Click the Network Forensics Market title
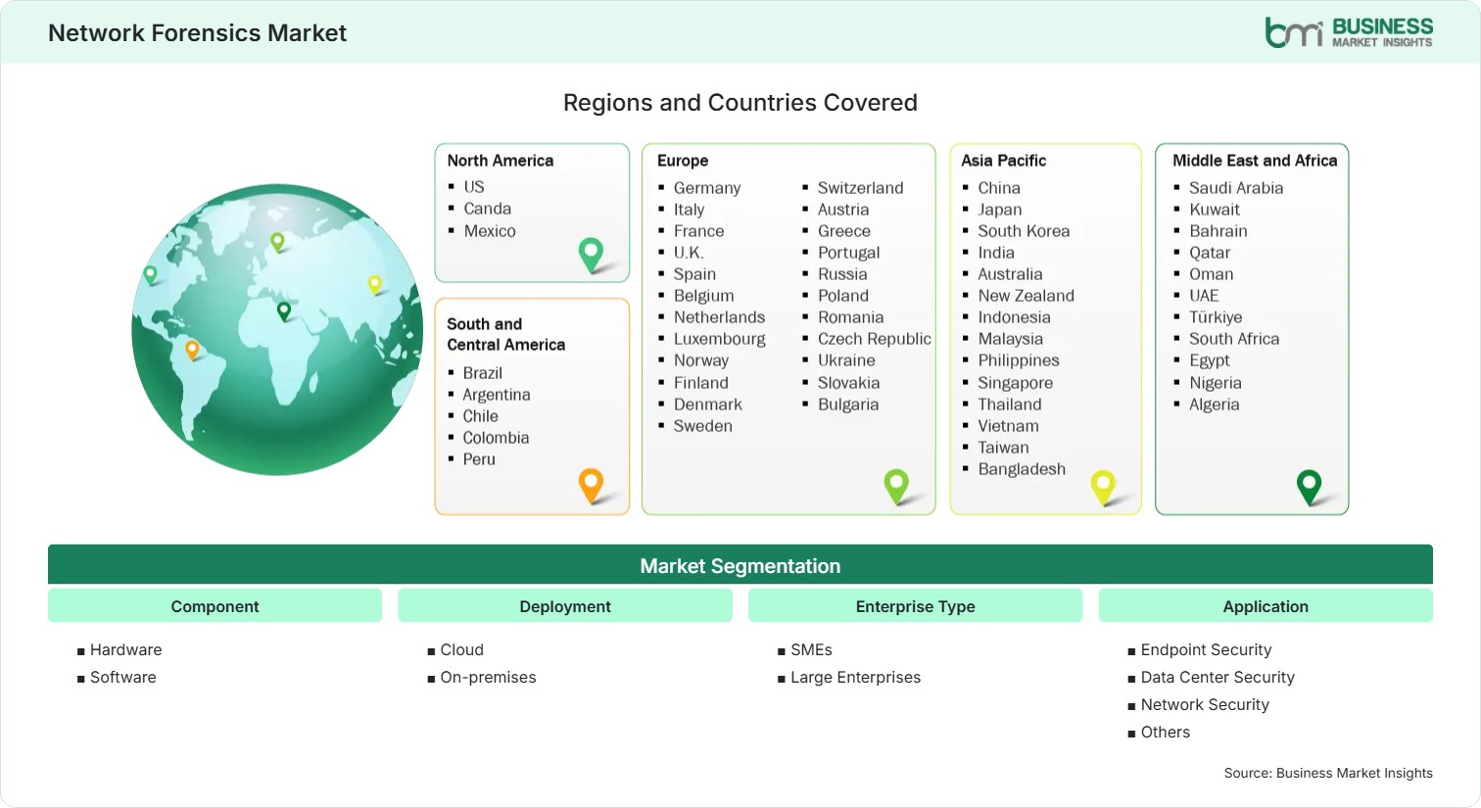1481x808 pixels. (197, 33)
